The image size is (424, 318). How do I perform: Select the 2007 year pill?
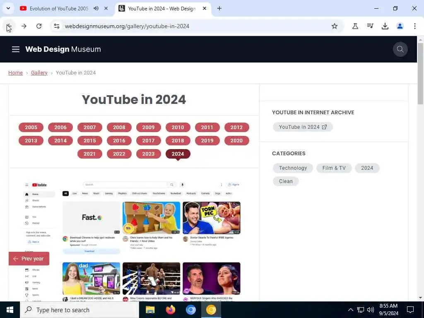[x=90, y=128]
